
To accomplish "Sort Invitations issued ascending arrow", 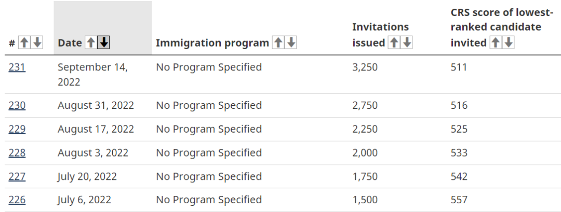I will pyautogui.click(x=394, y=43).
